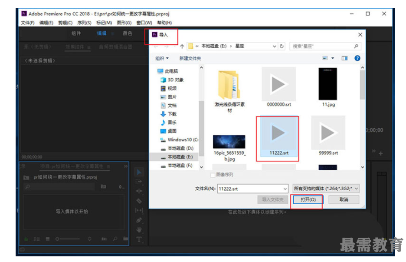
Task: Open the Help icon in the import dialog
Action: tap(357, 58)
